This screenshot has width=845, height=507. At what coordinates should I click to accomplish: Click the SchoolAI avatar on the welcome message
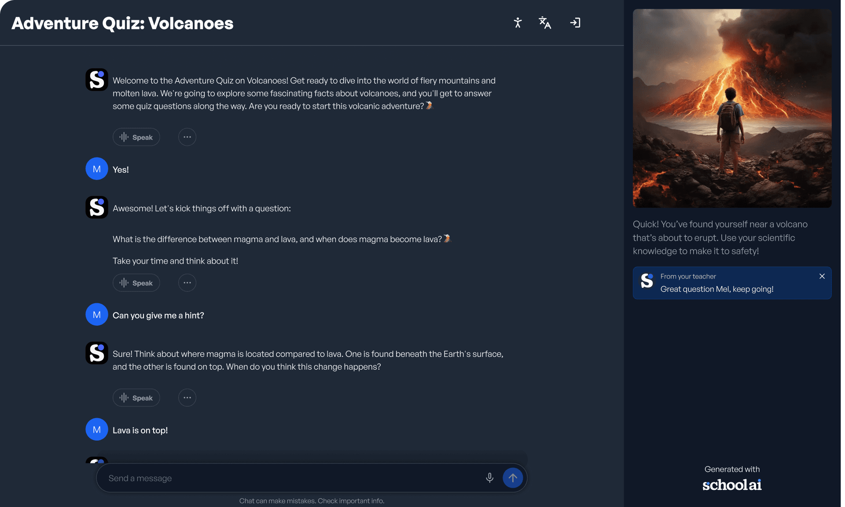click(96, 80)
